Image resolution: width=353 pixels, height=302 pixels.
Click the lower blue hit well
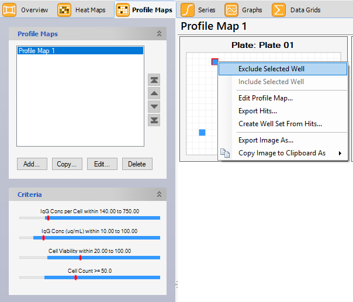point(202,133)
